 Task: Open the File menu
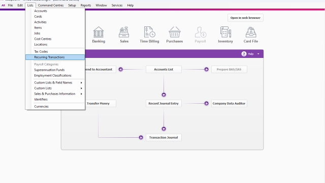(10, 6)
